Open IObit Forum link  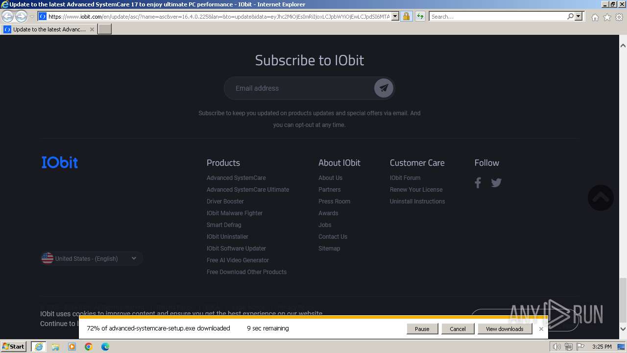click(405, 178)
